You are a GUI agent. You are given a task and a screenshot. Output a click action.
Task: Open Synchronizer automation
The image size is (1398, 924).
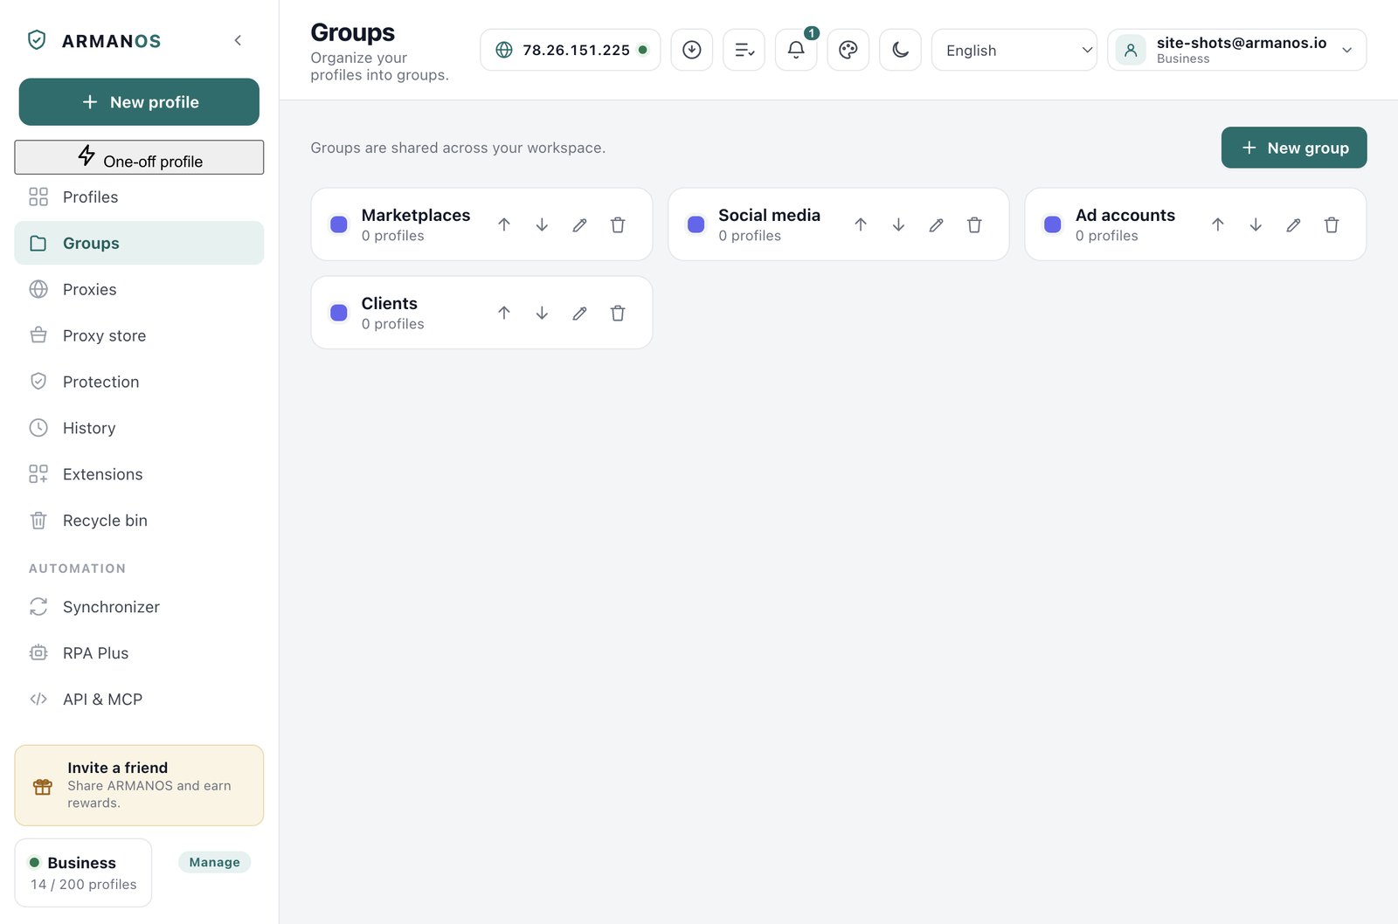click(x=139, y=607)
